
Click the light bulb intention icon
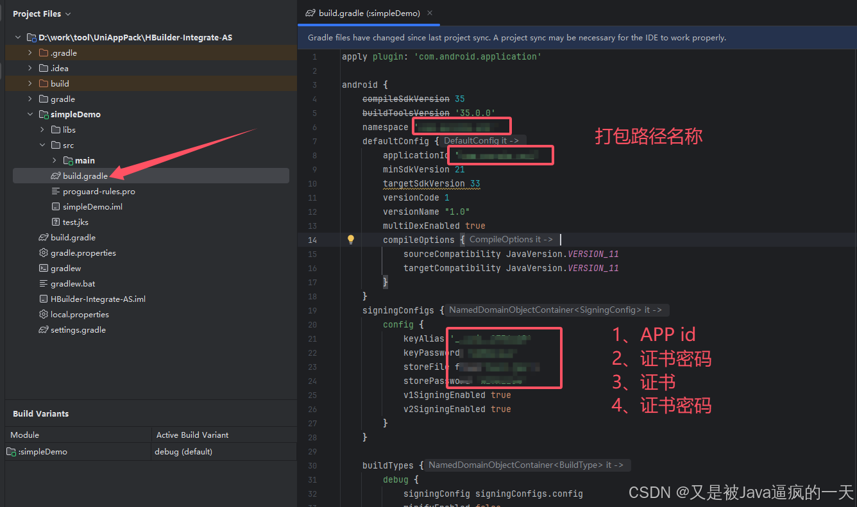[x=351, y=239]
